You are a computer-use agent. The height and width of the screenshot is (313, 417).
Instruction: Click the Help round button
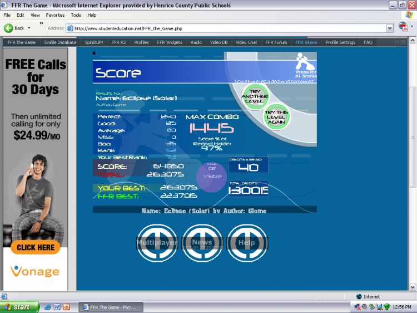click(x=247, y=243)
